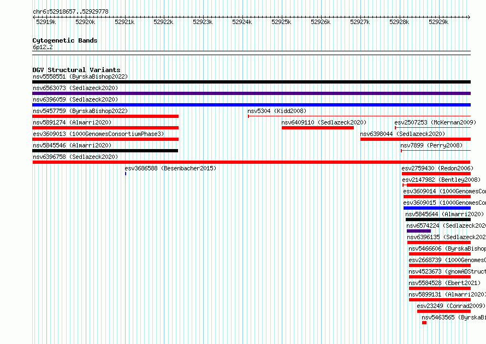Click the red nsv5457759 variant bar

pos(105,116)
